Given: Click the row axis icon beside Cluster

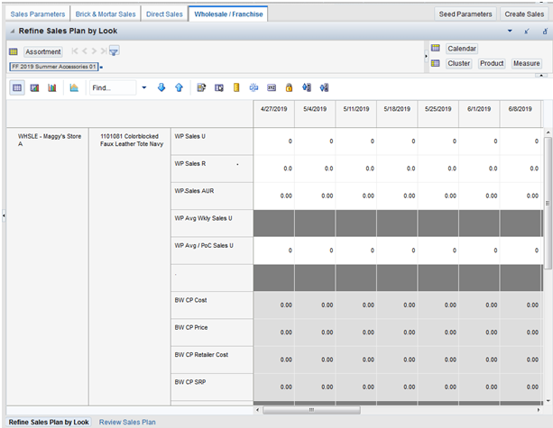Looking at the screenshot, I should pyautogui.click(x=436, y=63).
